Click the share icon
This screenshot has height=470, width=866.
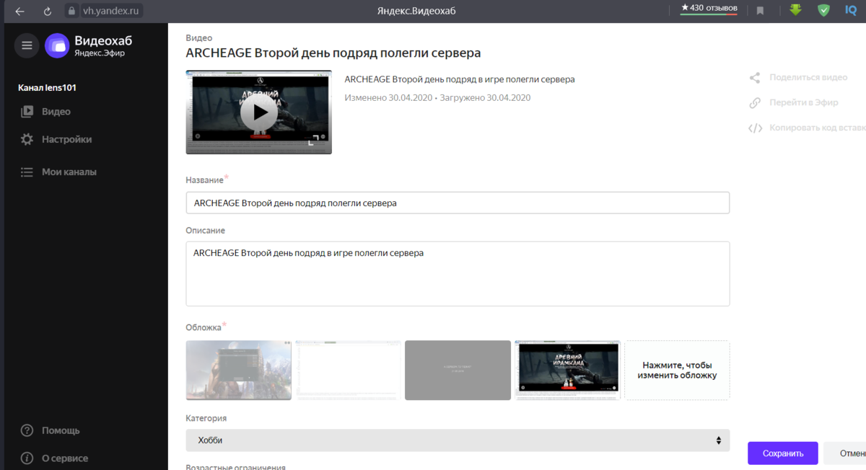(755, 77)
